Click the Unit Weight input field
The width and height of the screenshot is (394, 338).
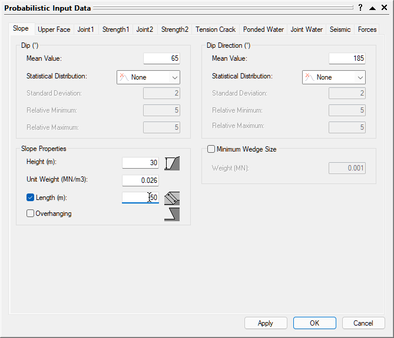tap(140, 181)
